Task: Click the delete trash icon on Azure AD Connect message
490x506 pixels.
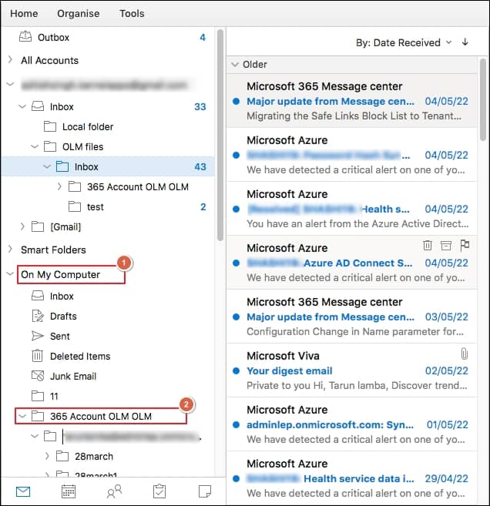Action: tap(428, 245)
